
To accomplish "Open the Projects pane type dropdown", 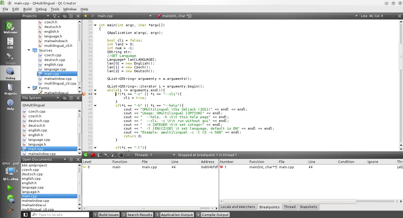I will coord(36,16).
